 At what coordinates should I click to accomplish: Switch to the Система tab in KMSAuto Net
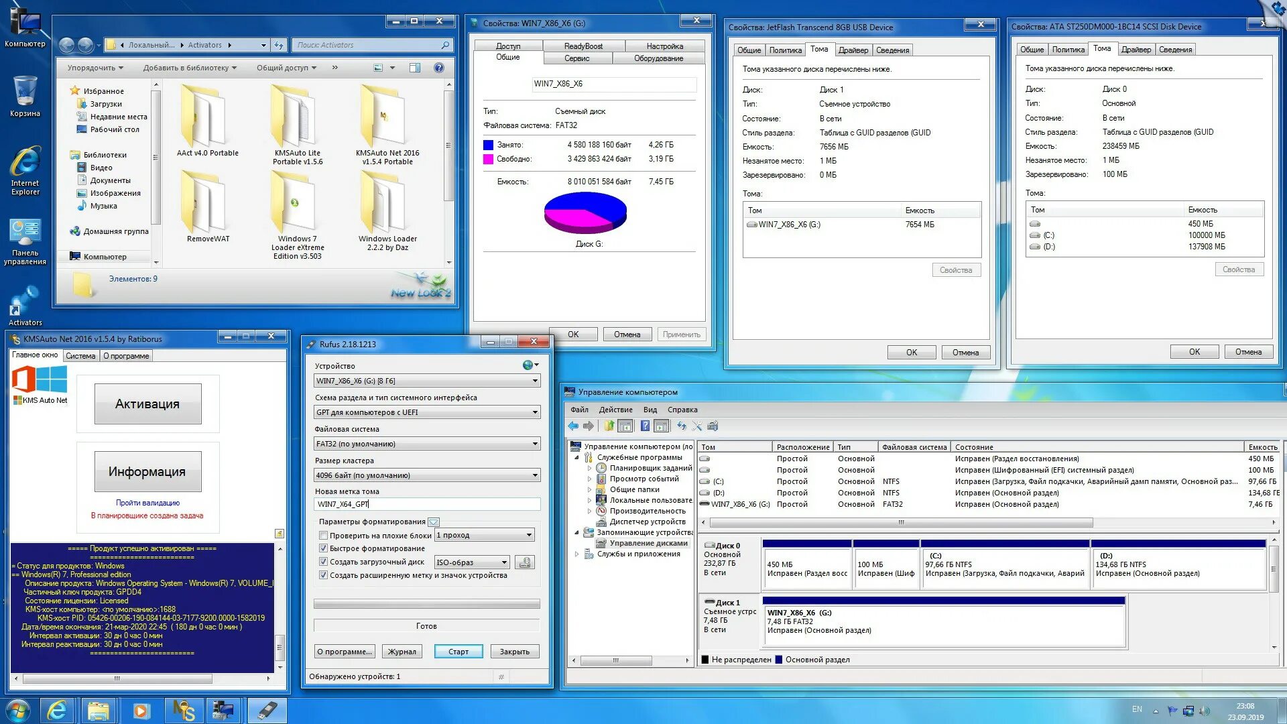pos(80,356)
